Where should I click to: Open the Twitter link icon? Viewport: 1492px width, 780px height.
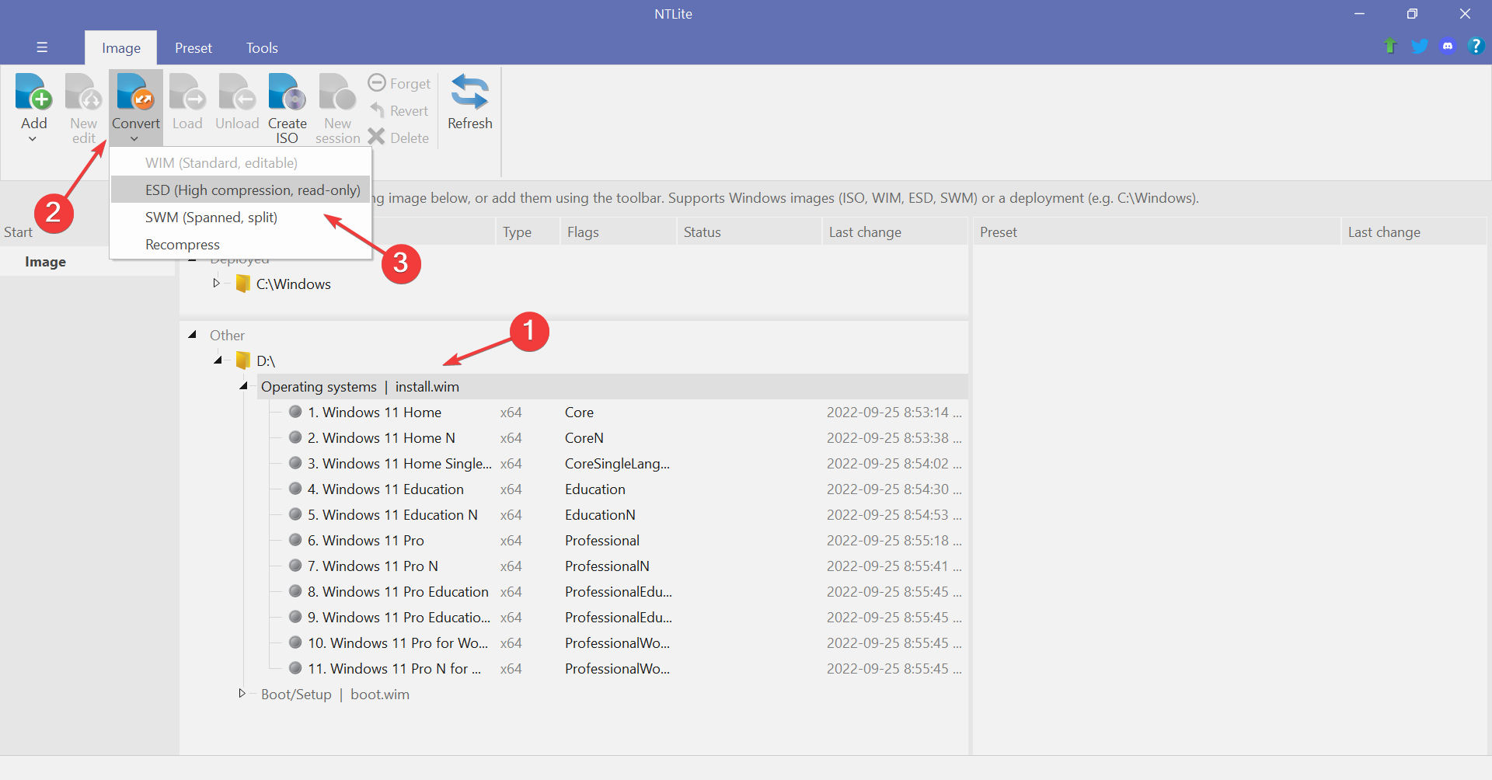coord(1420,46)
